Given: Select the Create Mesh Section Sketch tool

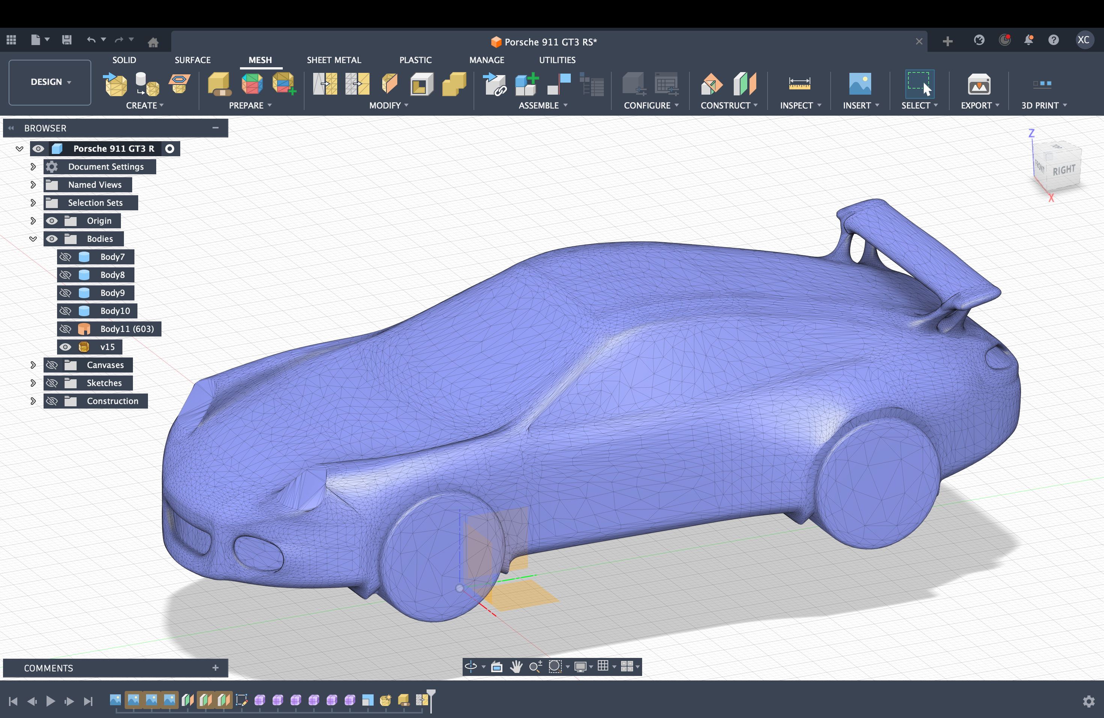Looking at the screenshot, I should [x=179, y=84].
